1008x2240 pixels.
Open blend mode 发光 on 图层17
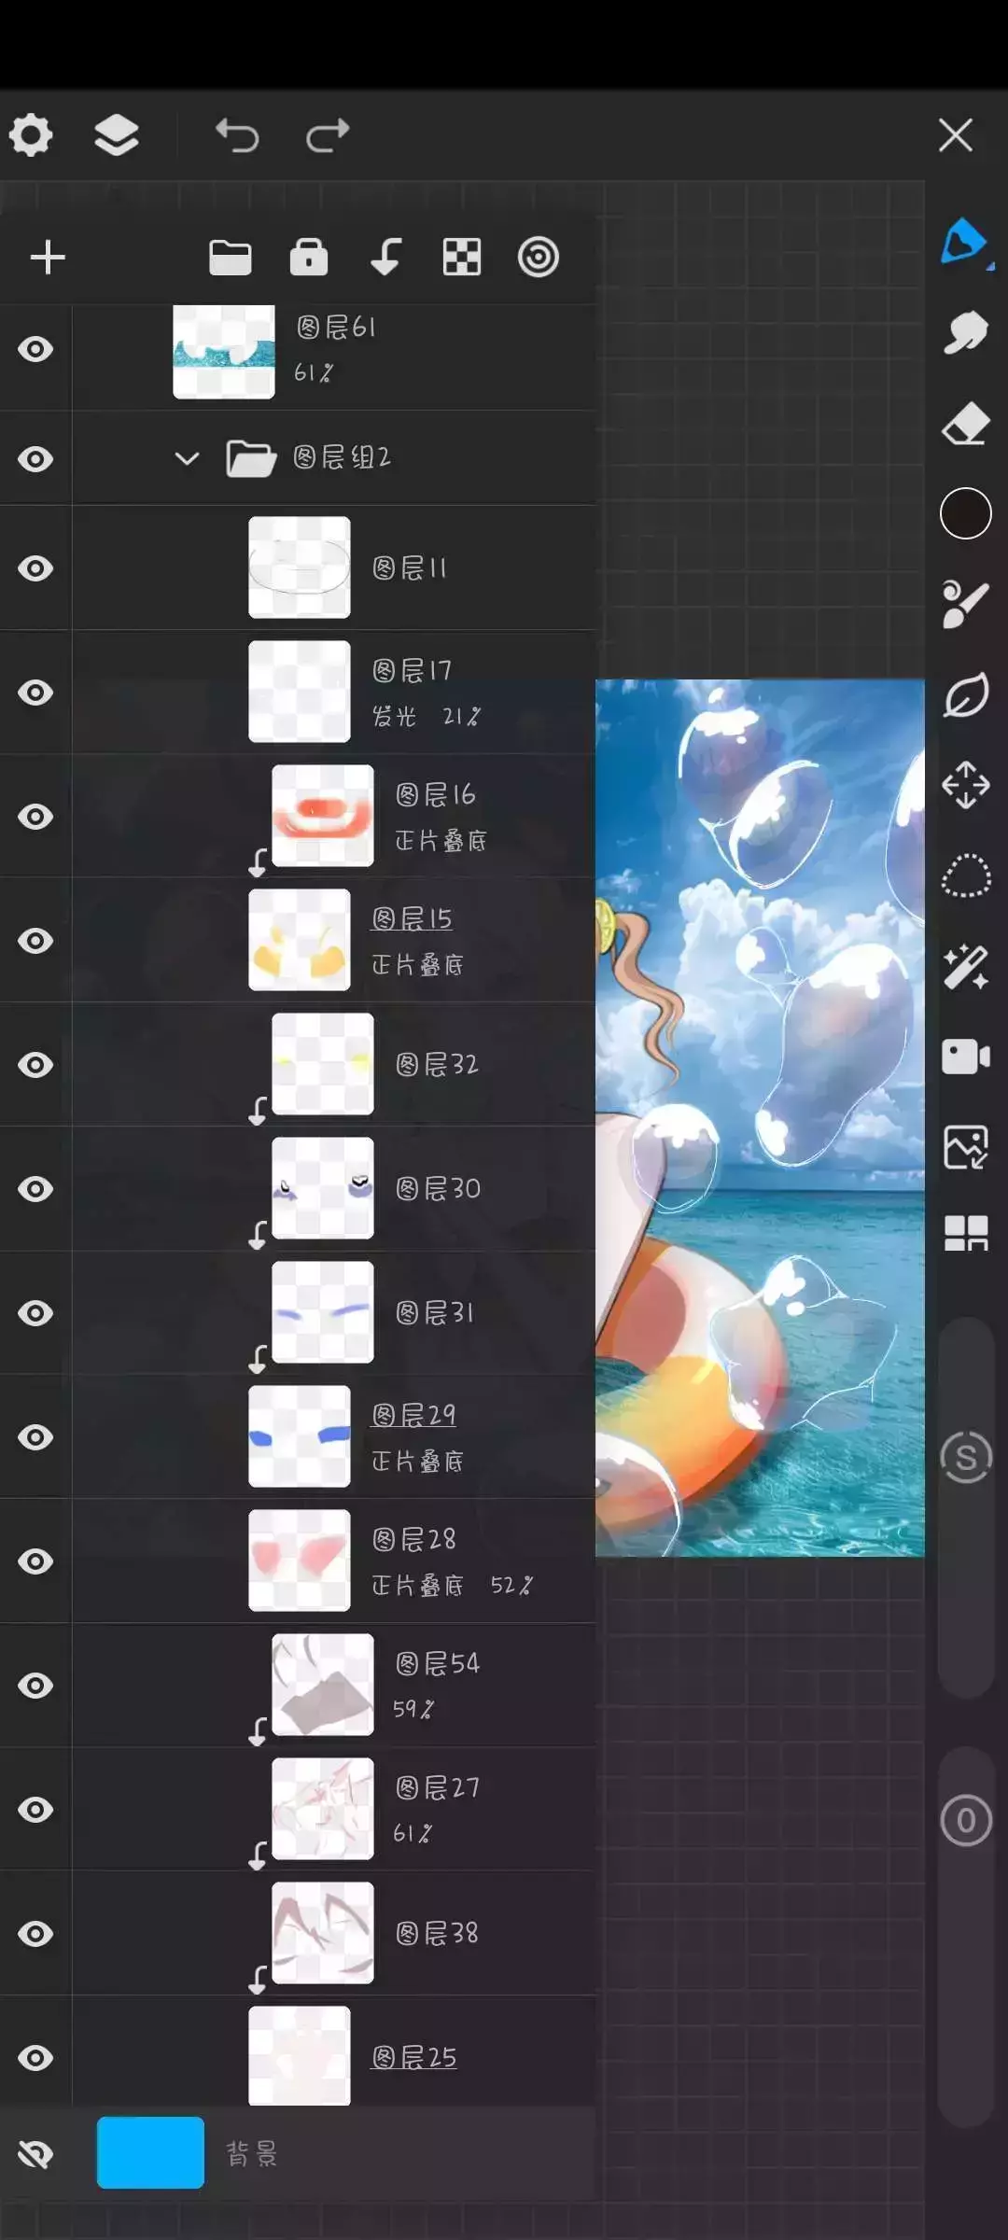click(394, 716)
